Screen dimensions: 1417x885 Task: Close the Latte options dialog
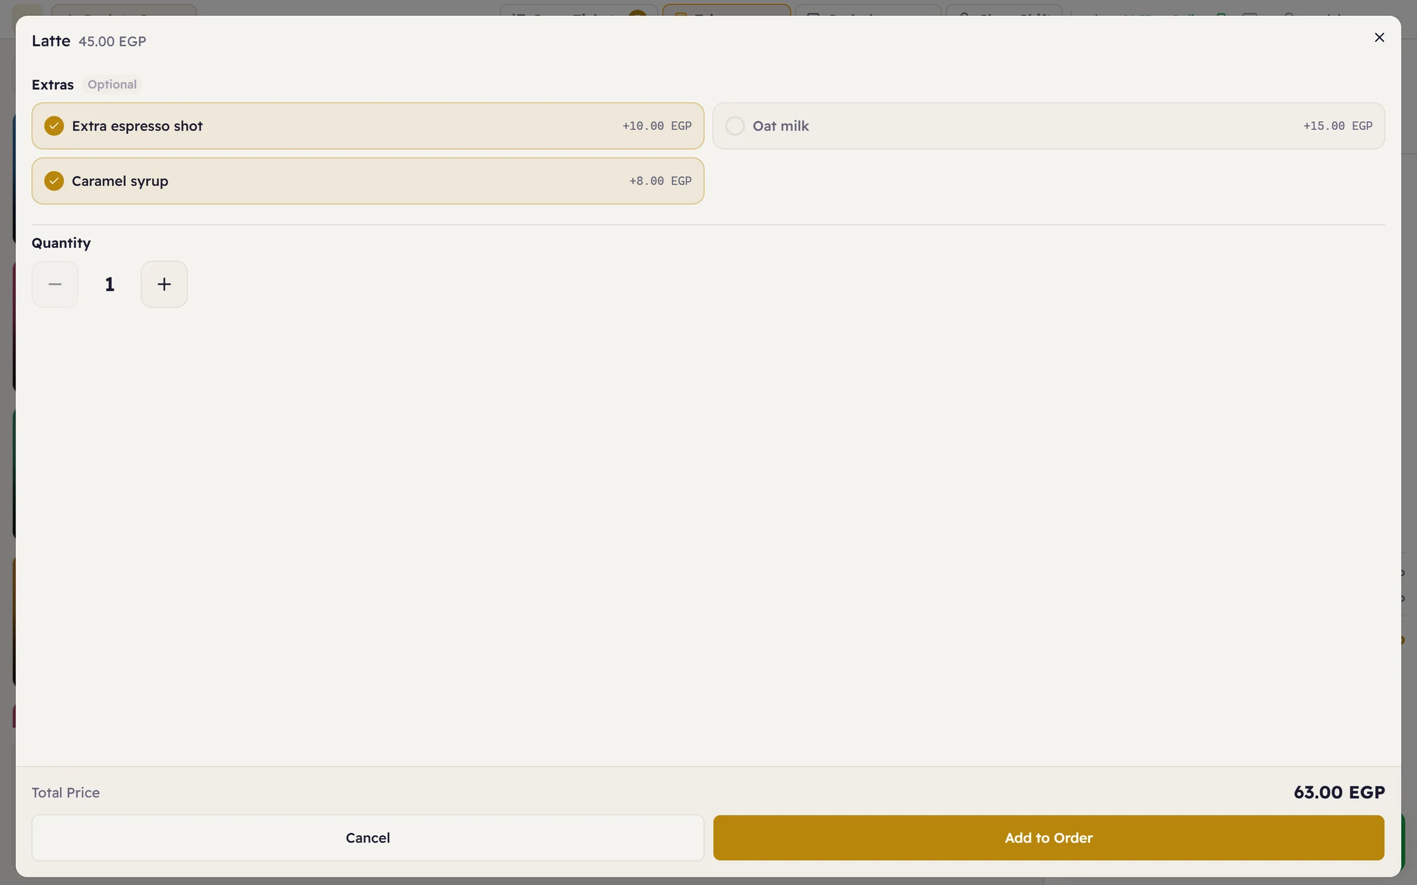[1379, 38]
